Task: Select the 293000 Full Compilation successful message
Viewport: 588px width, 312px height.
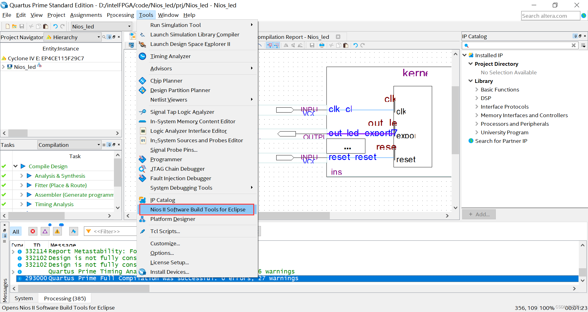Action: click(297, 278)
